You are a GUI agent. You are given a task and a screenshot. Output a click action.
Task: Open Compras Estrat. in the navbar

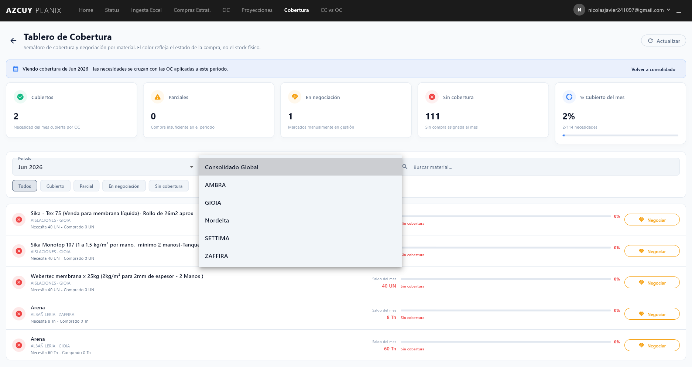click(x=192, y=10)
